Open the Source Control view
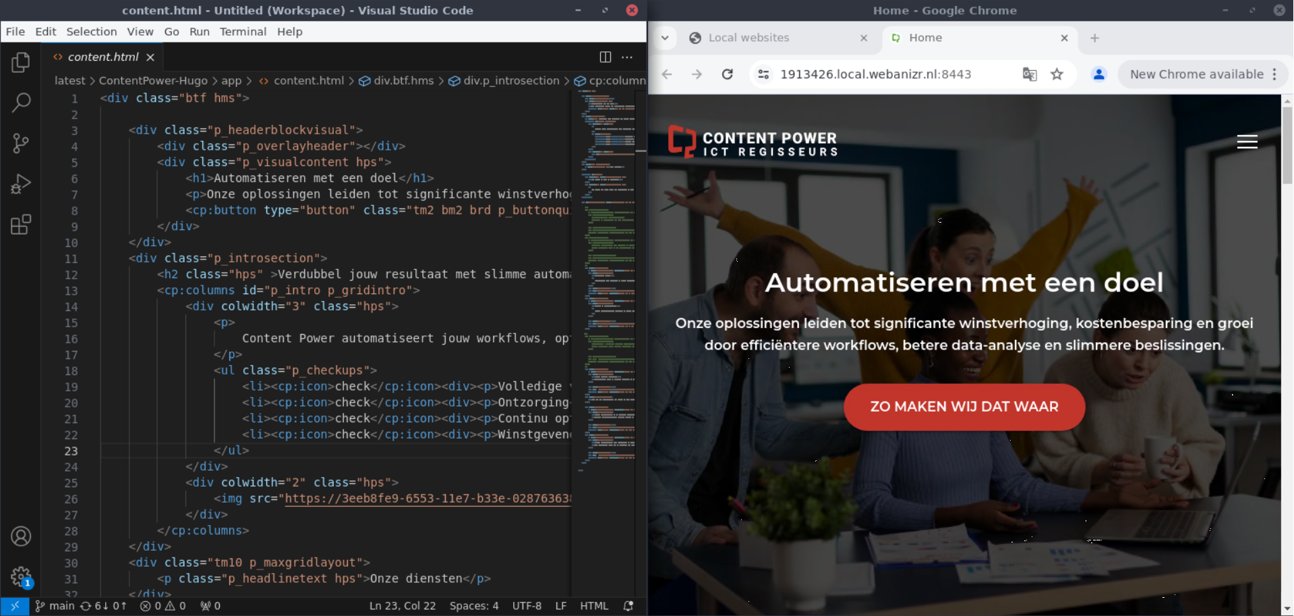This screenshot has height=616, width=1294. (x=21, y=143)
